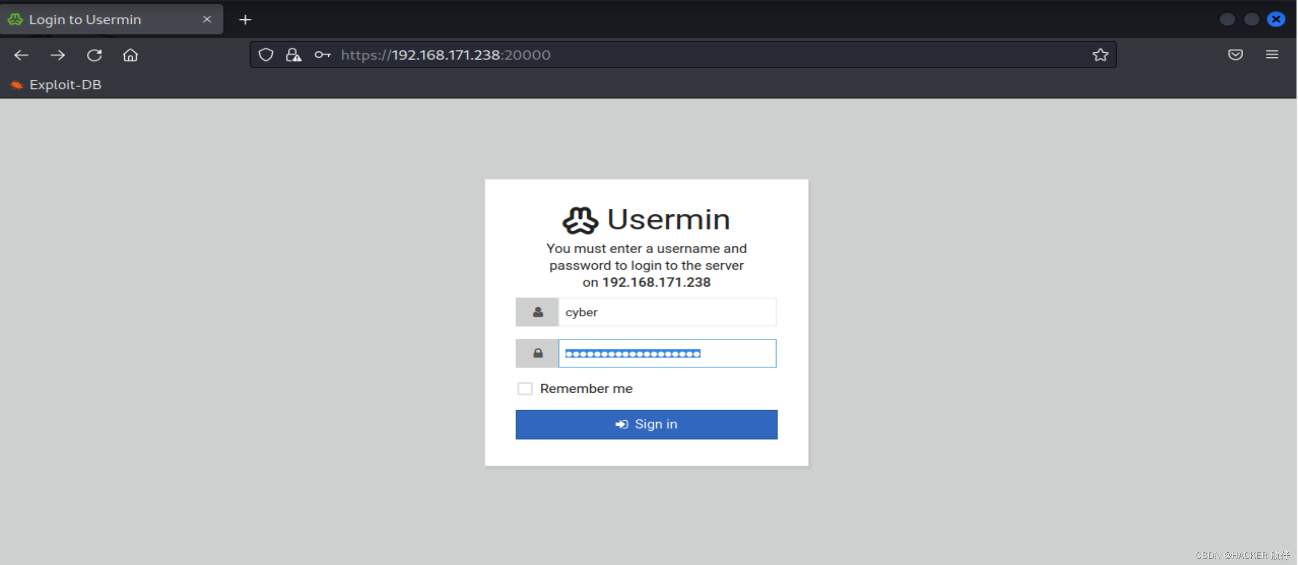
Task: Click the Usermin heading text
Action: click(669, 219)
